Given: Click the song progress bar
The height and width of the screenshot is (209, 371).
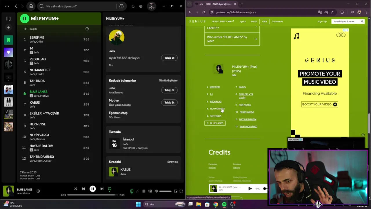Looking at the screenshot, I should [x=93, y=195].
